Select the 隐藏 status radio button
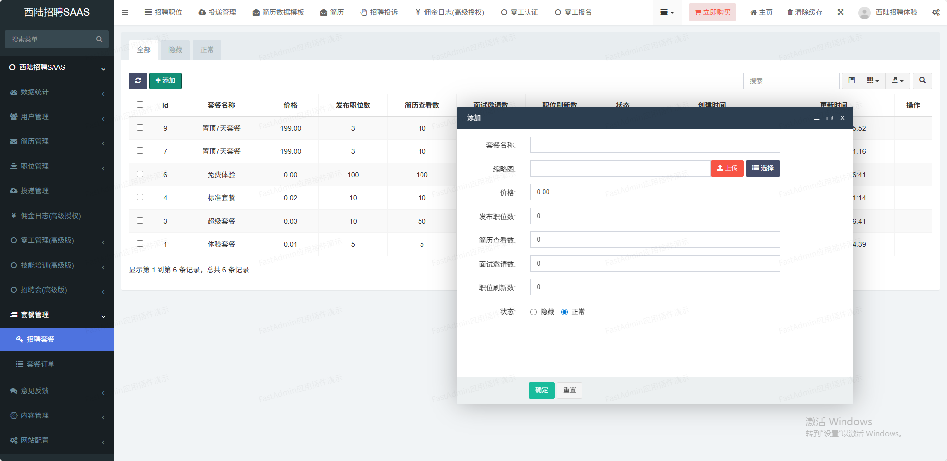This screenshot has width=947, height=461. click(x=533, y=312)
